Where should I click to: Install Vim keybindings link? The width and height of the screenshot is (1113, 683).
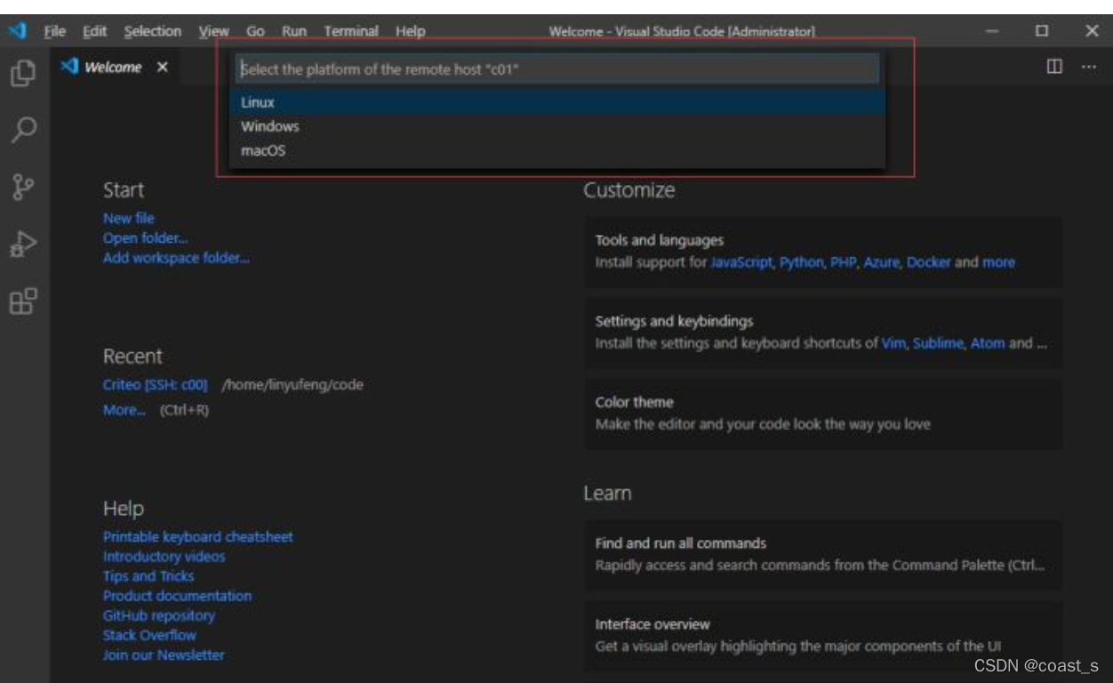pos(893,343)
